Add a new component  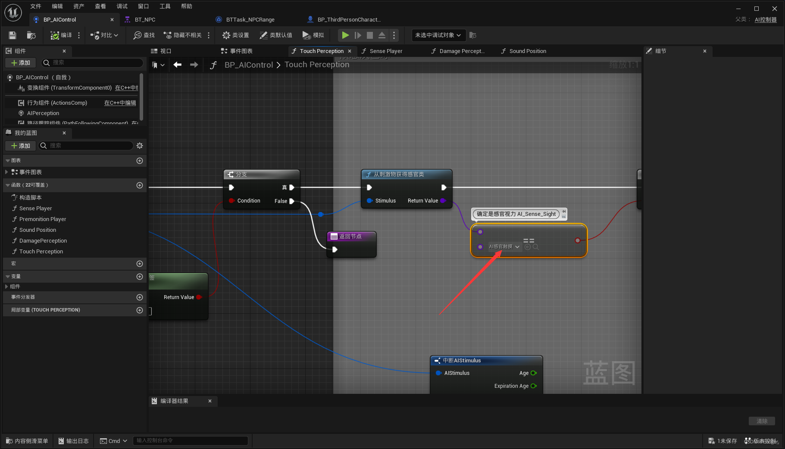coord(20,63)
